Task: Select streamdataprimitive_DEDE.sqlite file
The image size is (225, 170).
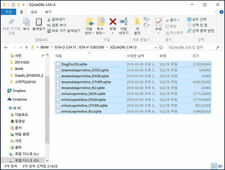Action: click(x=133, y=70)
